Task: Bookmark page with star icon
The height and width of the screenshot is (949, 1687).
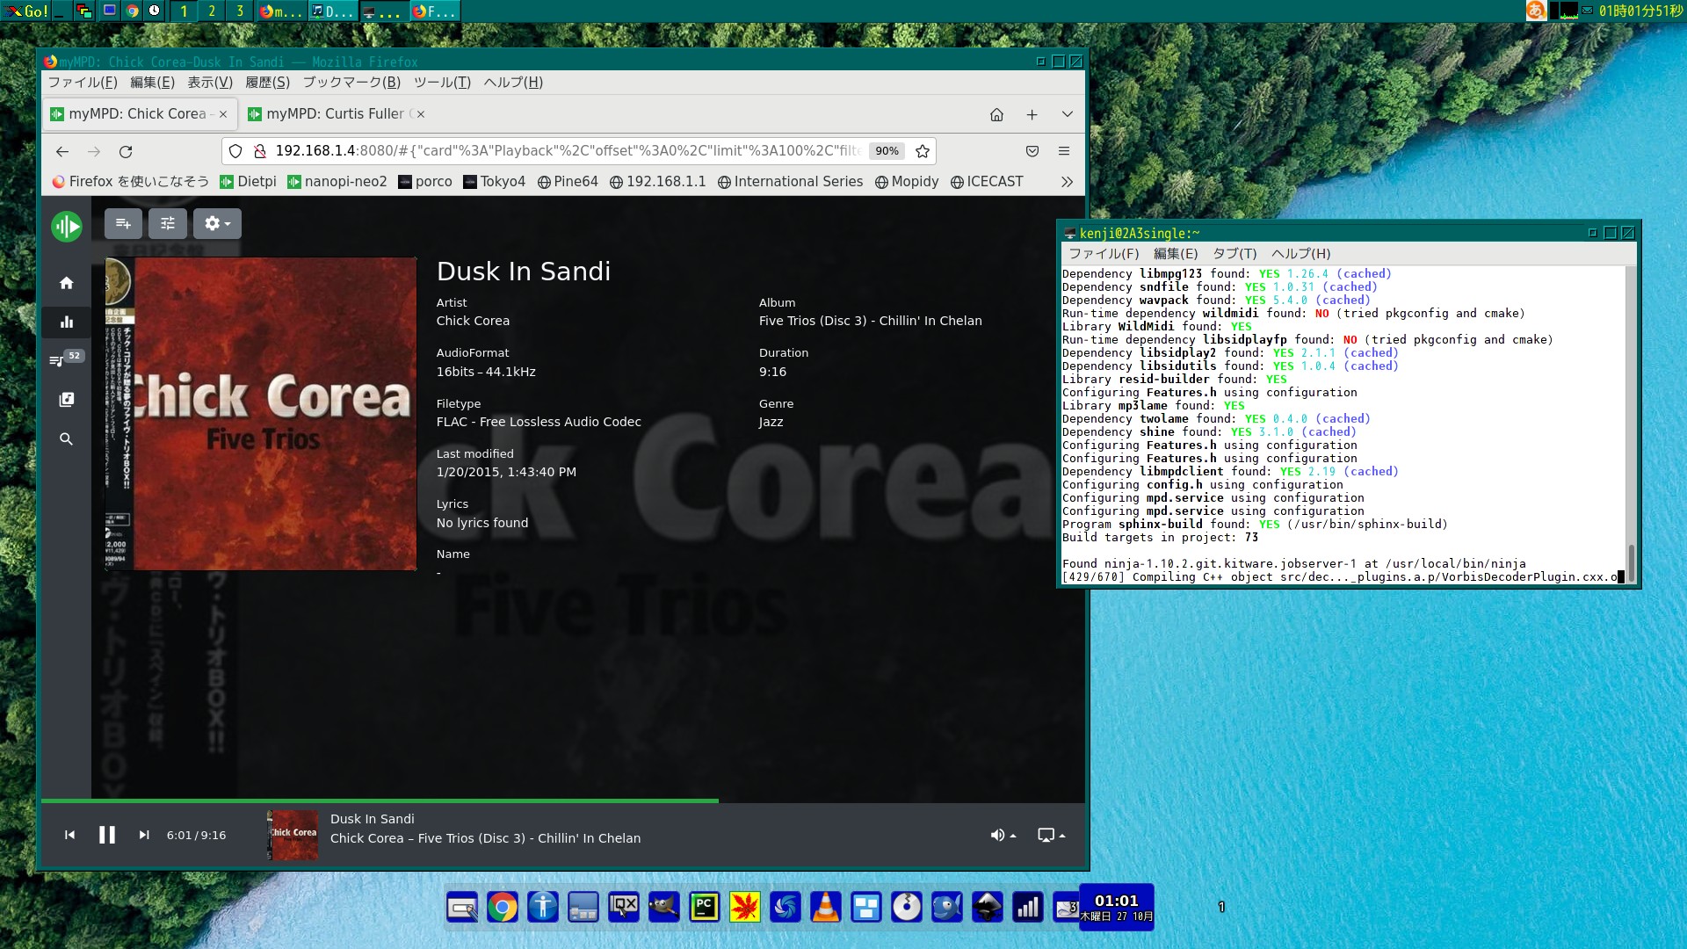Action: pos(922,151)
